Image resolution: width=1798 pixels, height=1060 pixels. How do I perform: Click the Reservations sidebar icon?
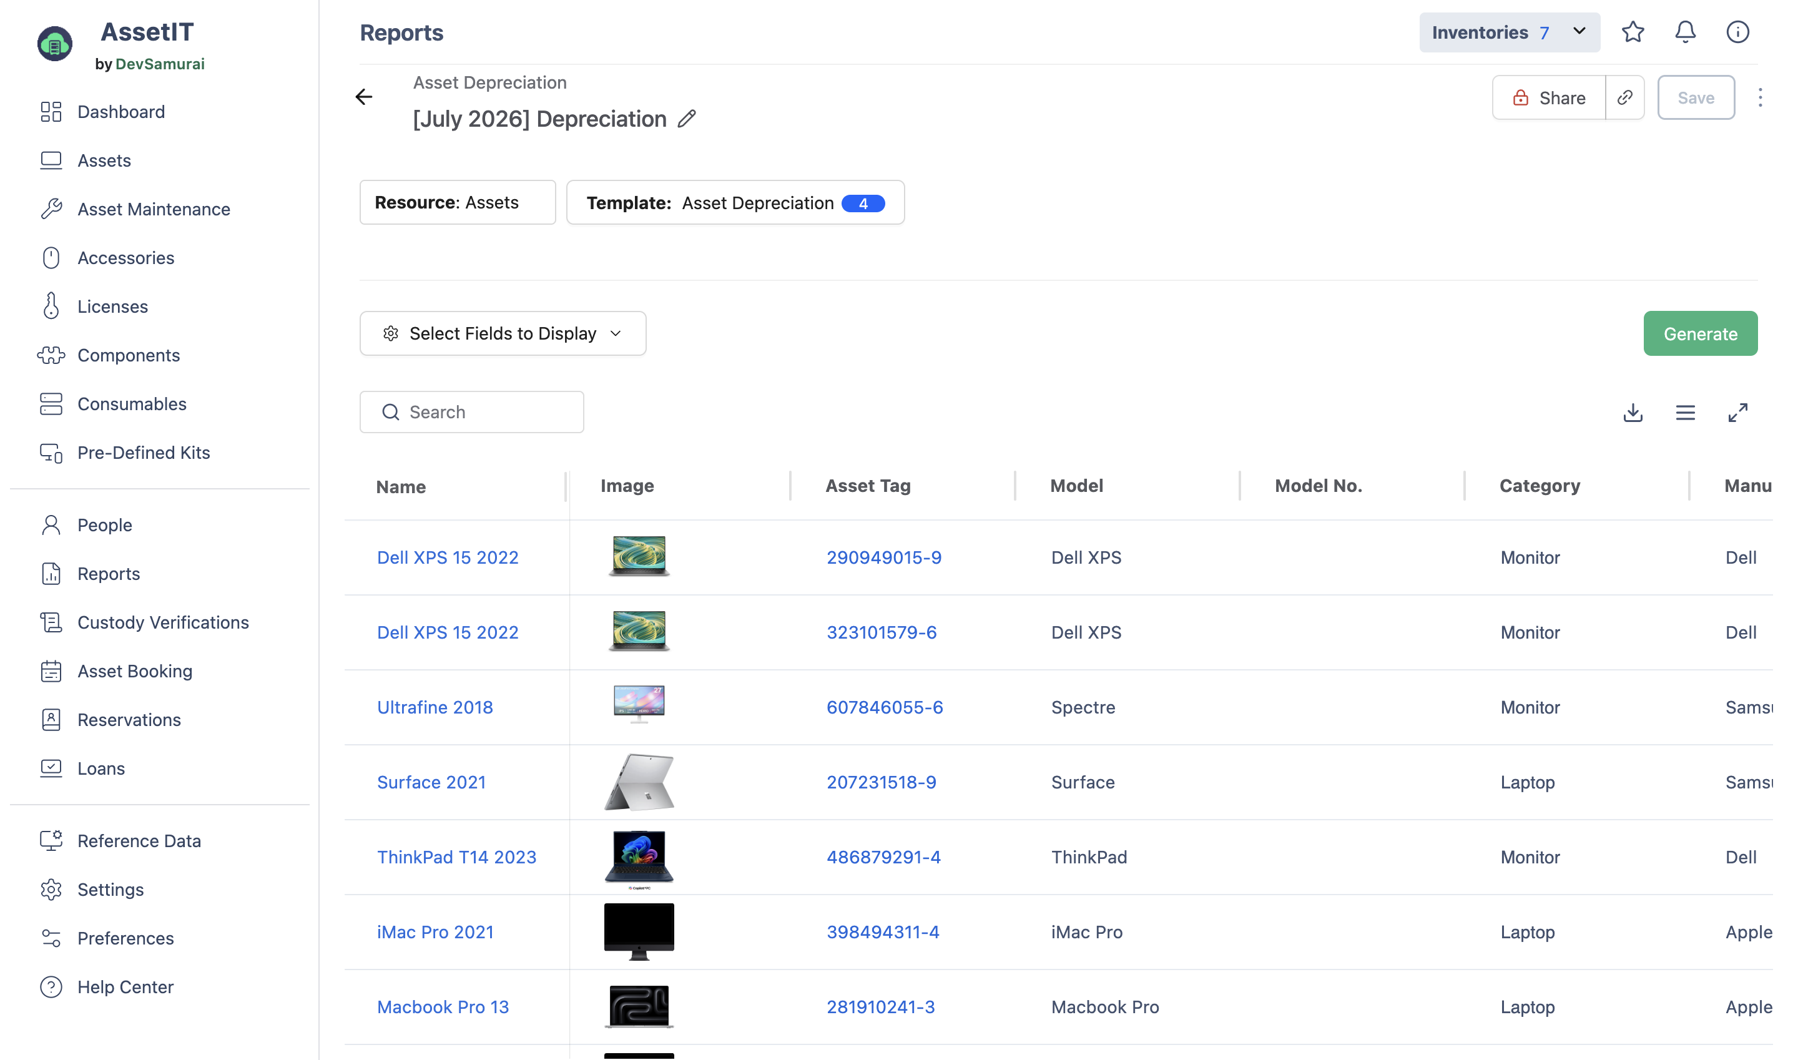(51, 719)
